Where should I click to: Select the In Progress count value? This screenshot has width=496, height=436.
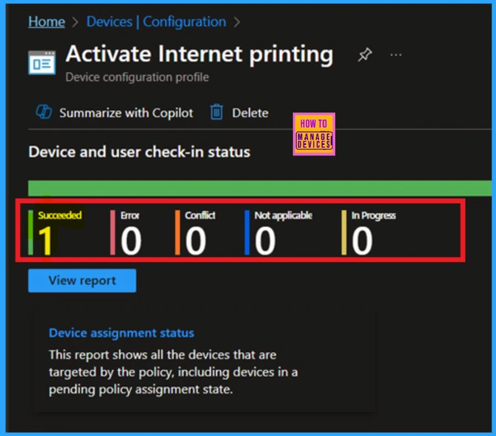(x=362, y=241)
